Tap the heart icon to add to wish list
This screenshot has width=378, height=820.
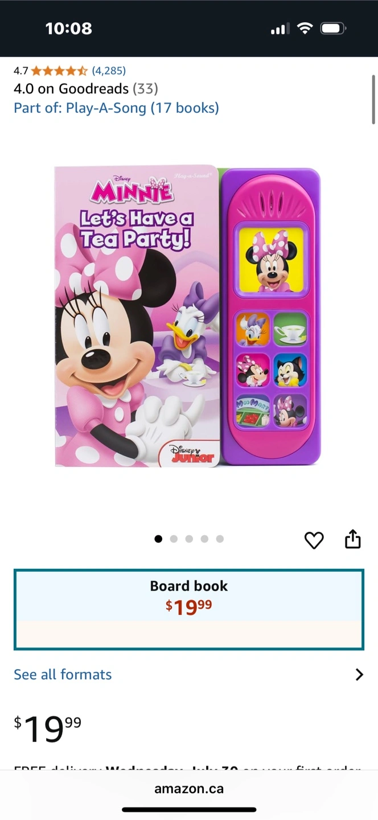click(x=314, y=540)
